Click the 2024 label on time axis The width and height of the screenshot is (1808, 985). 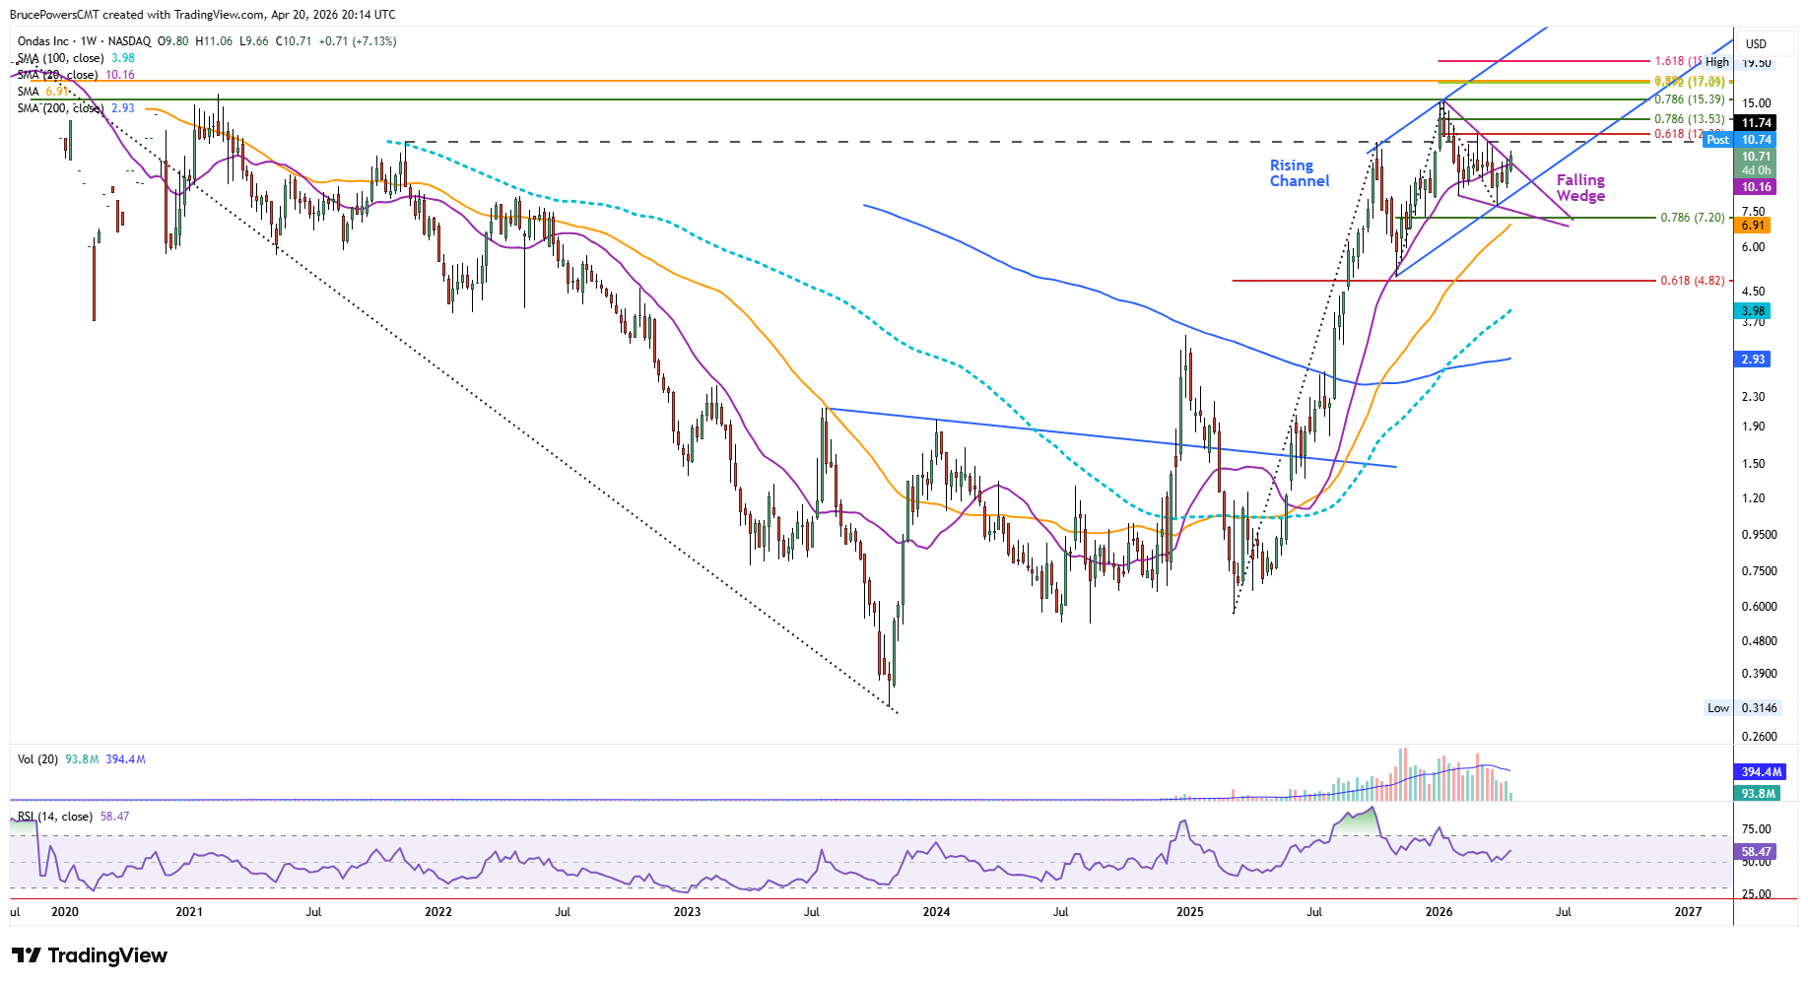click(936, 912)
